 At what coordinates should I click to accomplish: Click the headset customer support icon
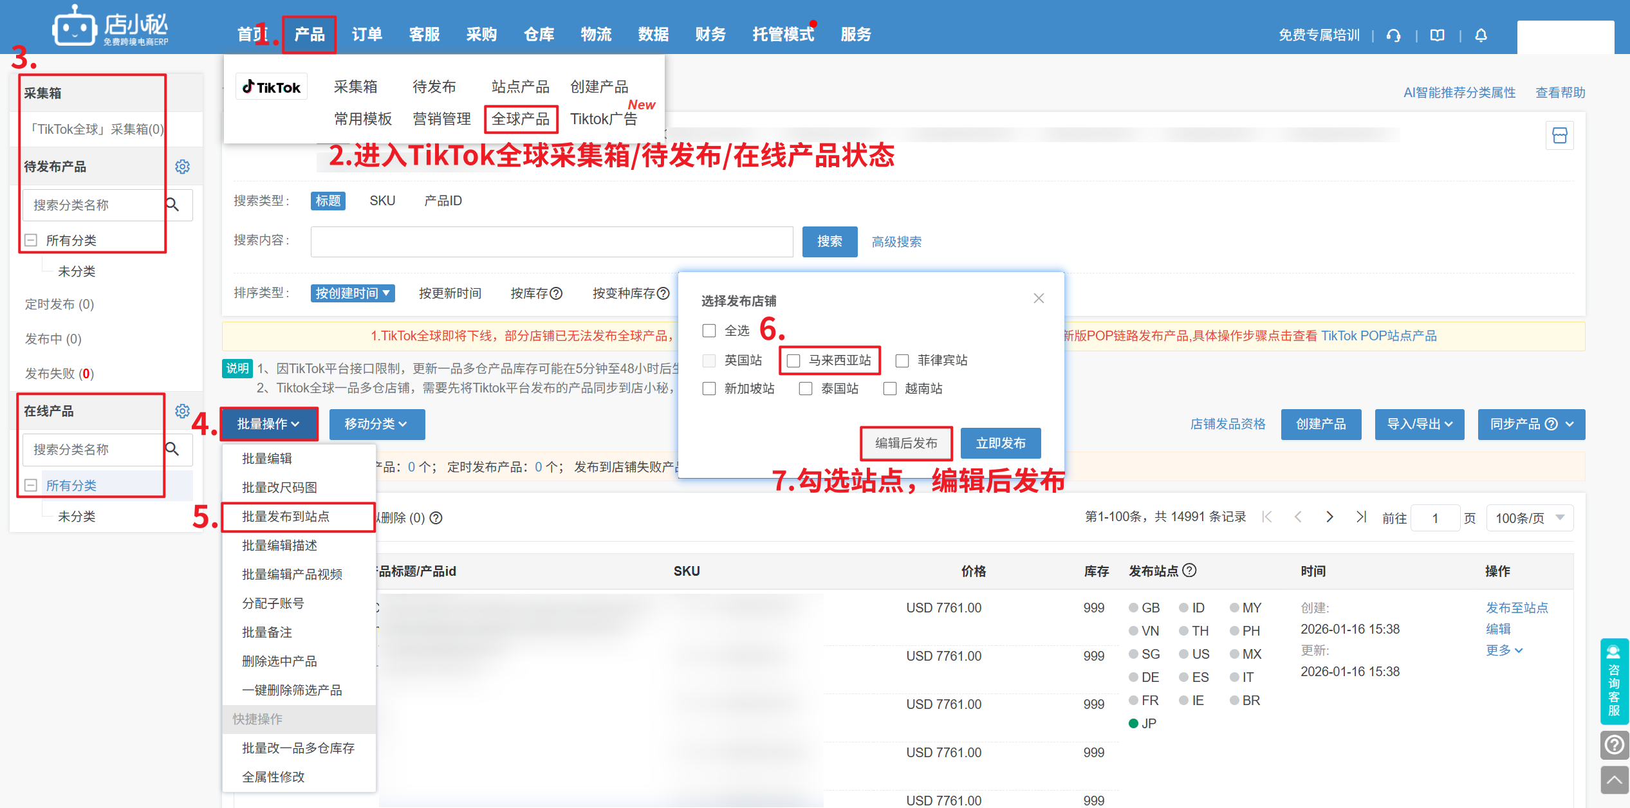tap(1394, 35)
